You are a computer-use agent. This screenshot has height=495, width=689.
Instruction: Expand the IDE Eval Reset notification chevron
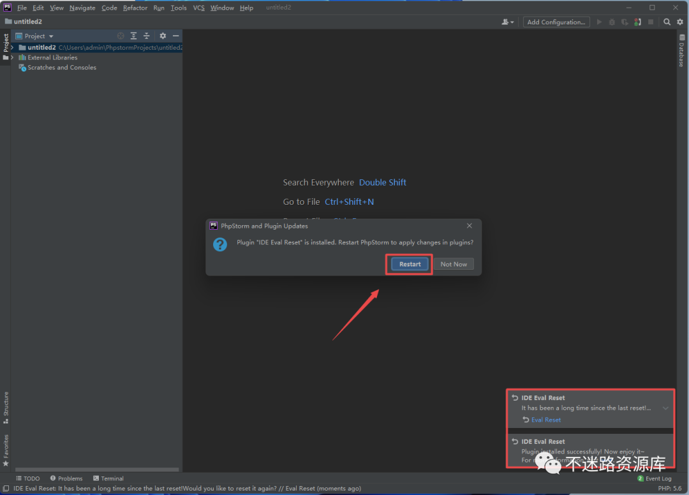point(665,408)
